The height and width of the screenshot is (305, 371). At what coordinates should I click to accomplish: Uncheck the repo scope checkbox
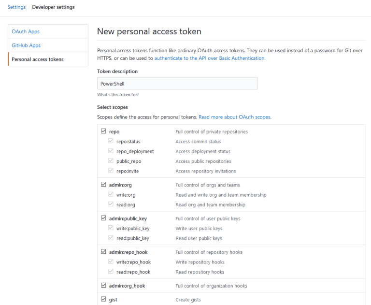pyautogui.click(x=103, y=131)
